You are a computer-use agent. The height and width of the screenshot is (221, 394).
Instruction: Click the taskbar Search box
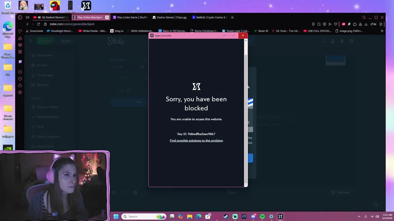144,217
